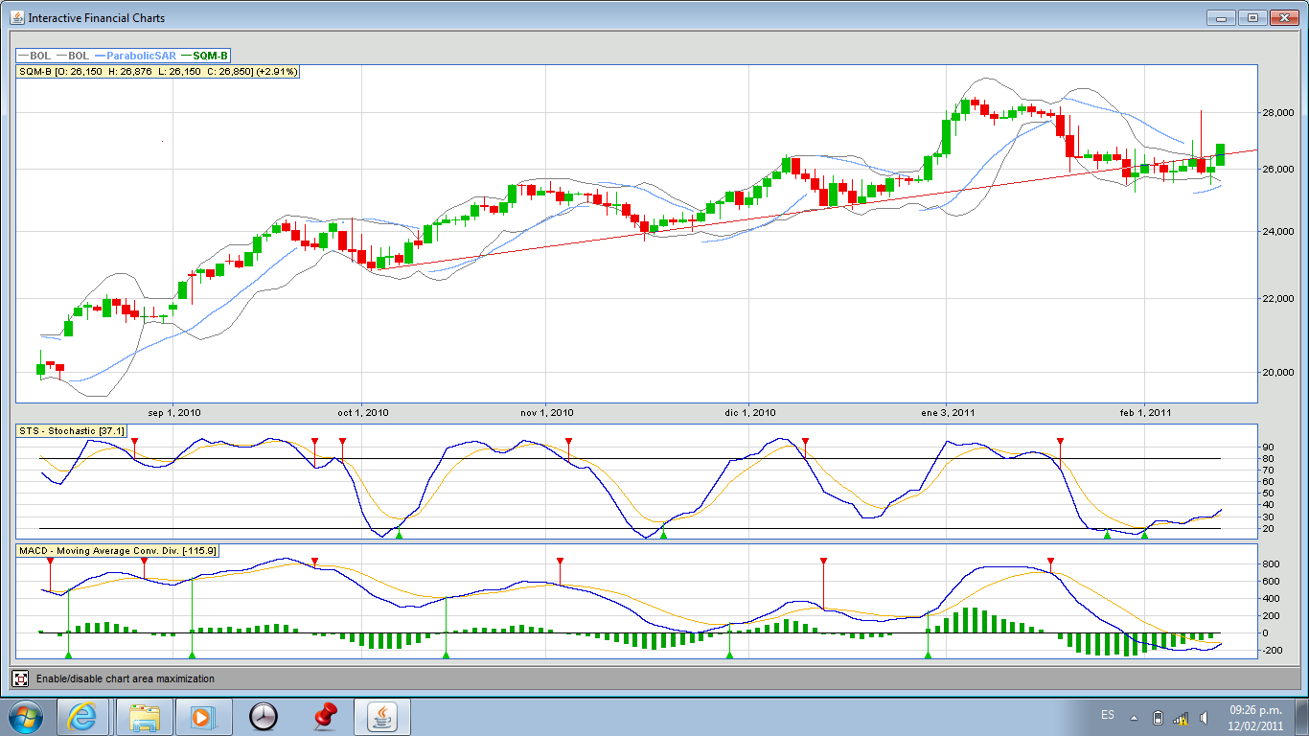Click the first BOL legend entry

[x=39, y=56]
